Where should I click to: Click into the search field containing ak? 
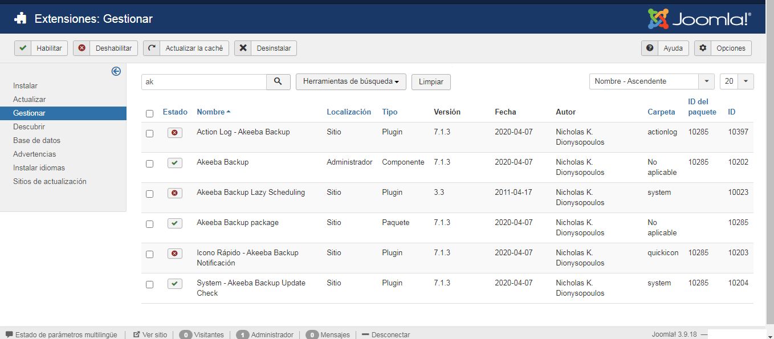coord(204,81)
